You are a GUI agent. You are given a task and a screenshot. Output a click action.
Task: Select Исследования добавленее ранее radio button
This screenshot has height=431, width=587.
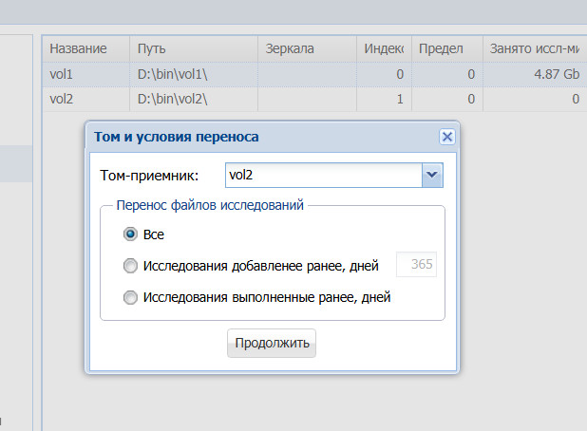pos(130,266)
